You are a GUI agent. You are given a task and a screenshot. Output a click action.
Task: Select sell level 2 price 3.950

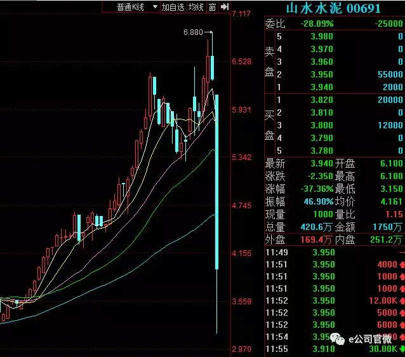[x=322, y=74]
